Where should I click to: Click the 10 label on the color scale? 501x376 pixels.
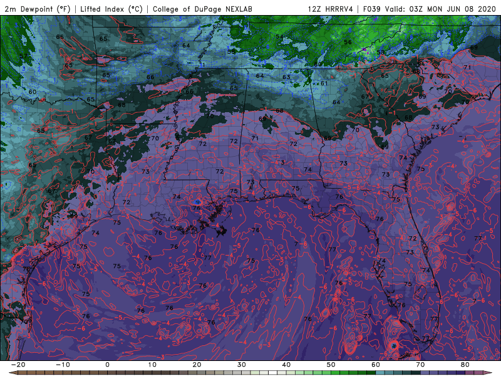coord(152,365)
